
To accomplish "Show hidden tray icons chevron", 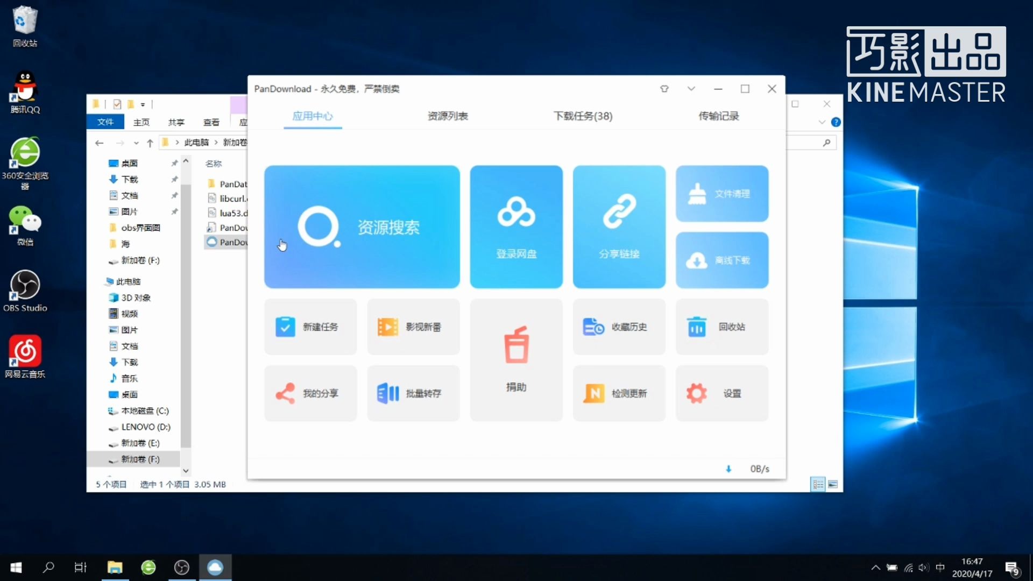I will tap(875, 568).
